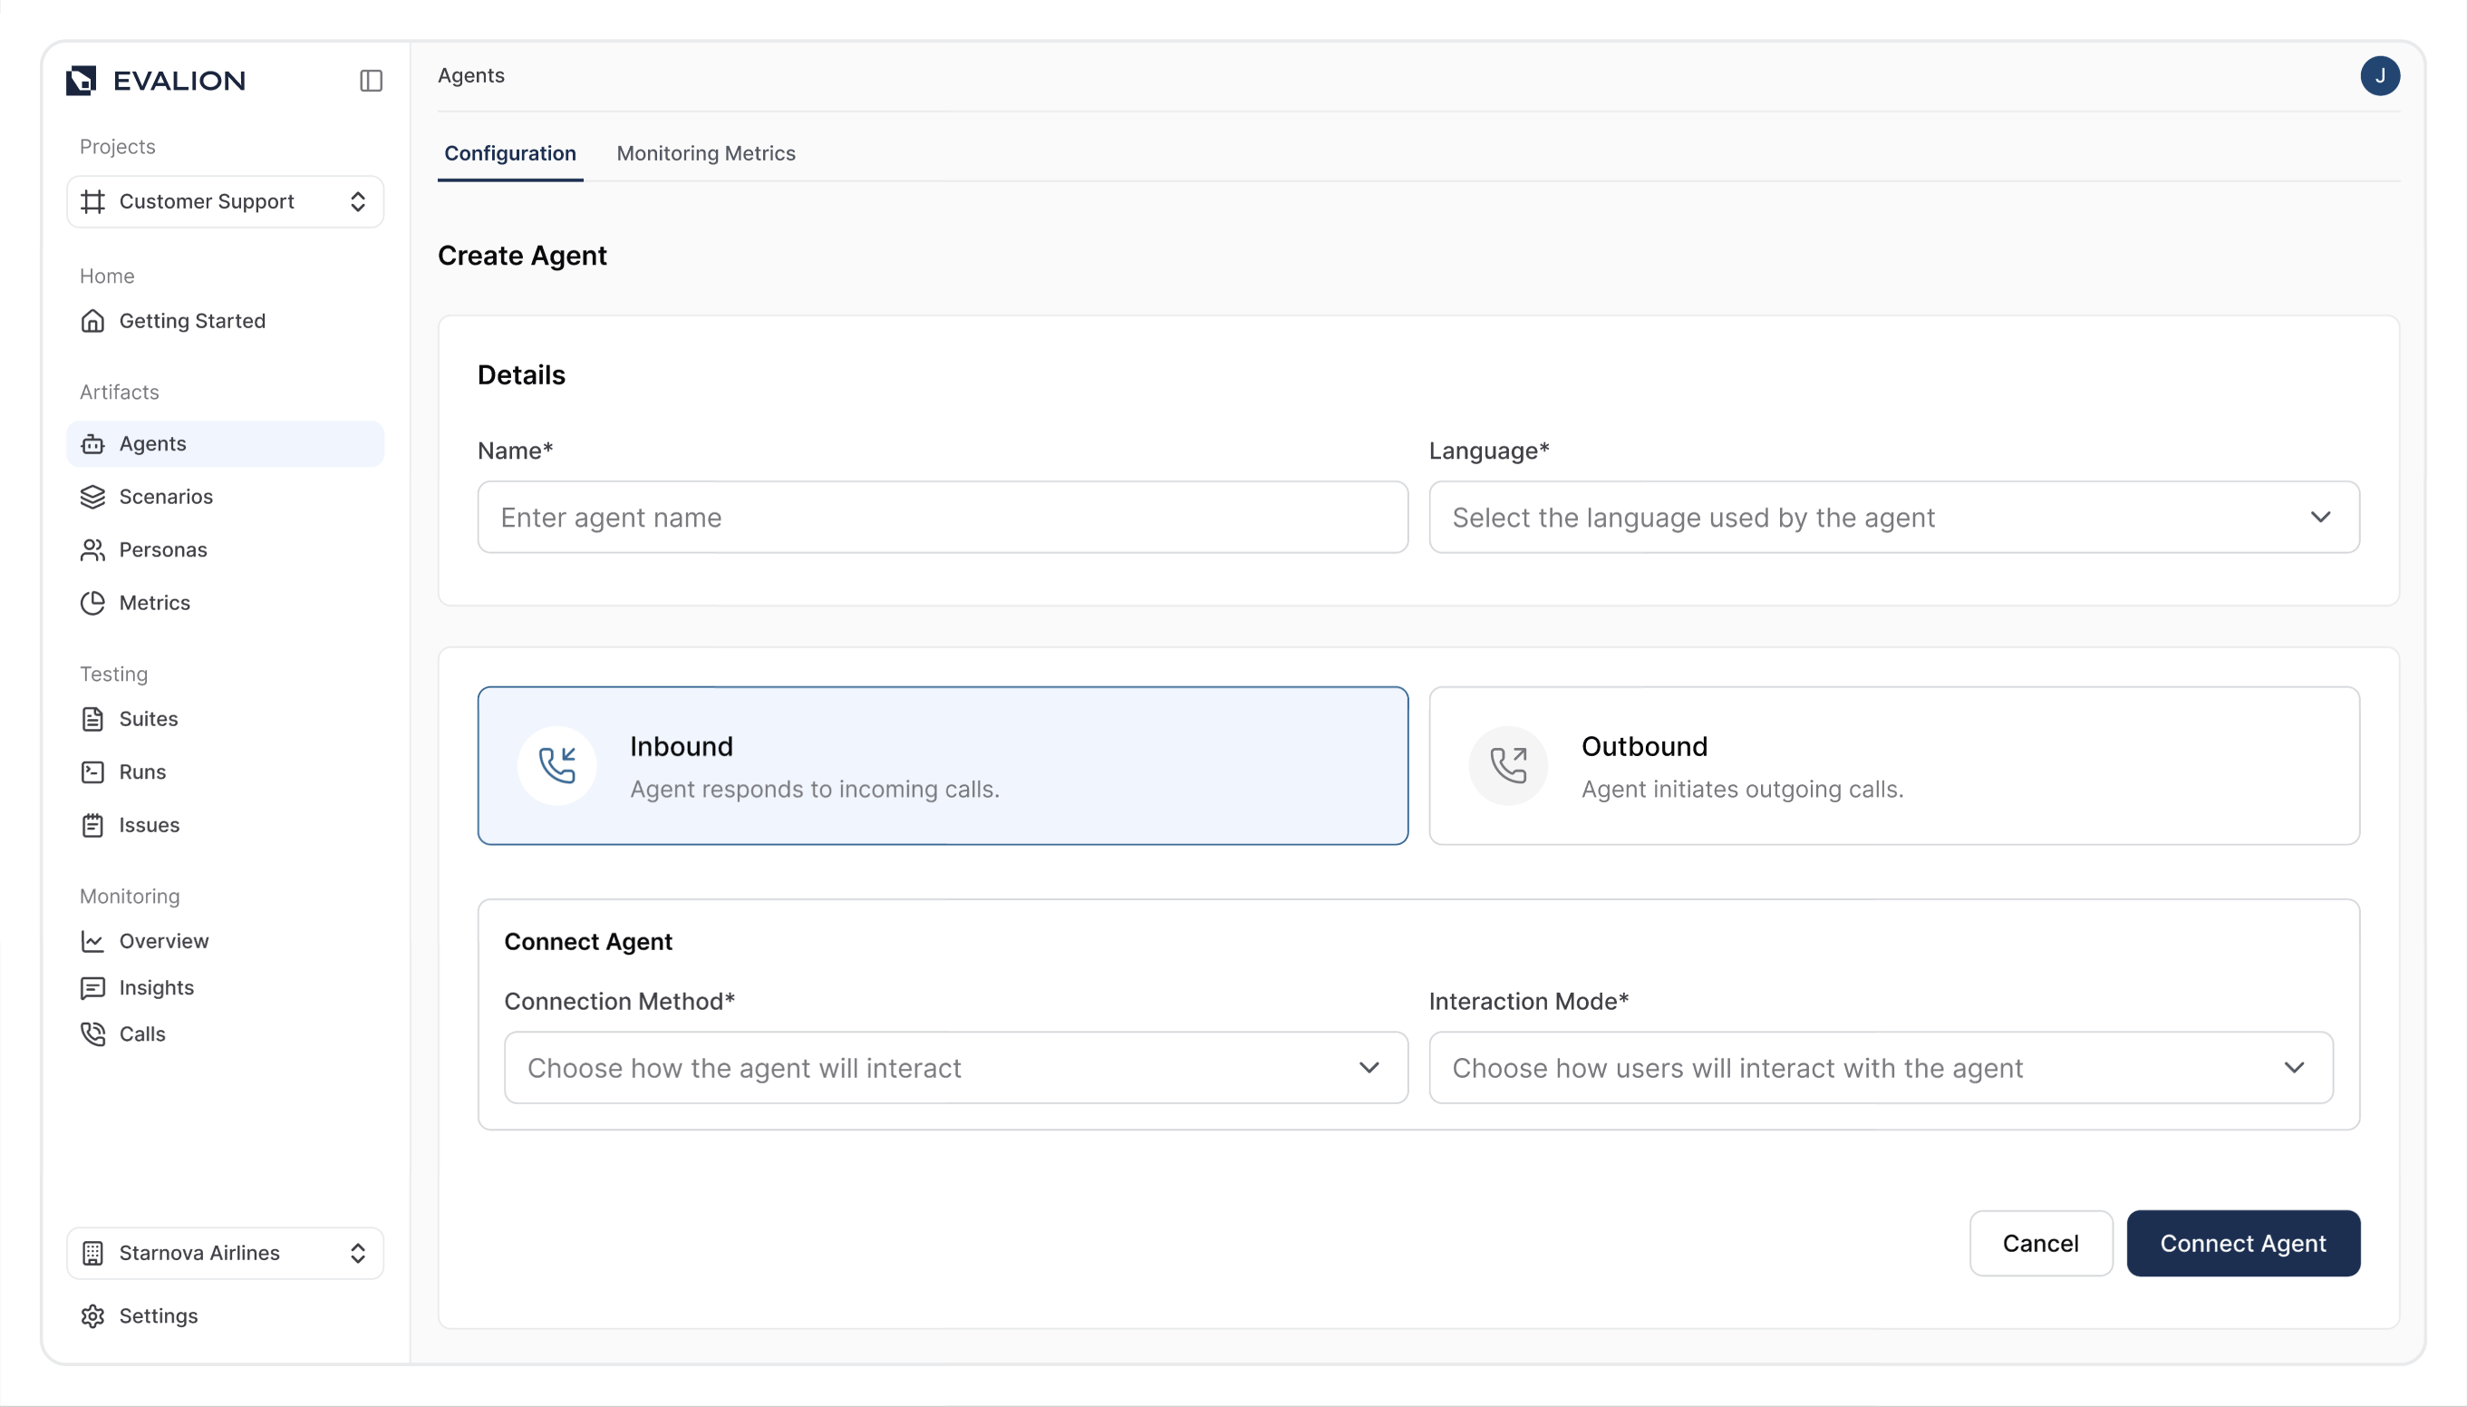Select the Inbound call type card
Viewport: 2467px width, 1407px height.
point(942,765)
